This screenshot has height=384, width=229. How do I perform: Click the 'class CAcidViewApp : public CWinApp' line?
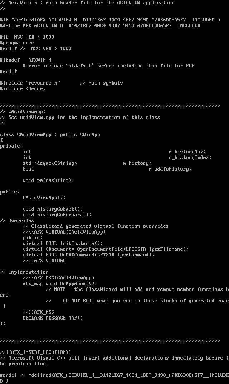50,135
